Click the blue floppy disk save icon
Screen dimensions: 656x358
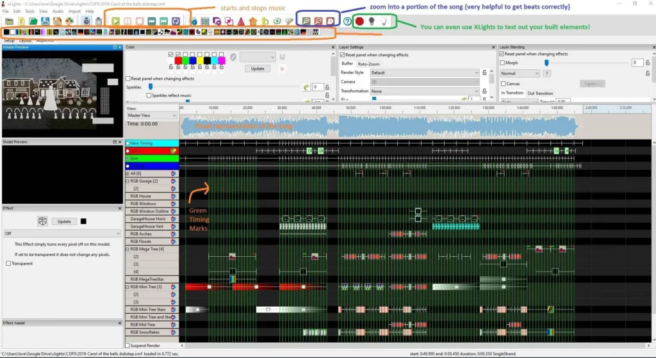(x=45, y=21)
